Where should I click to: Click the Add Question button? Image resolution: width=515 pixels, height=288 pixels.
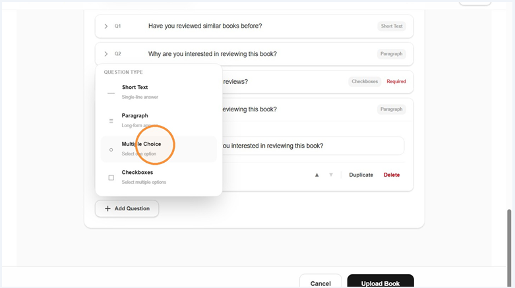(127, 208)
